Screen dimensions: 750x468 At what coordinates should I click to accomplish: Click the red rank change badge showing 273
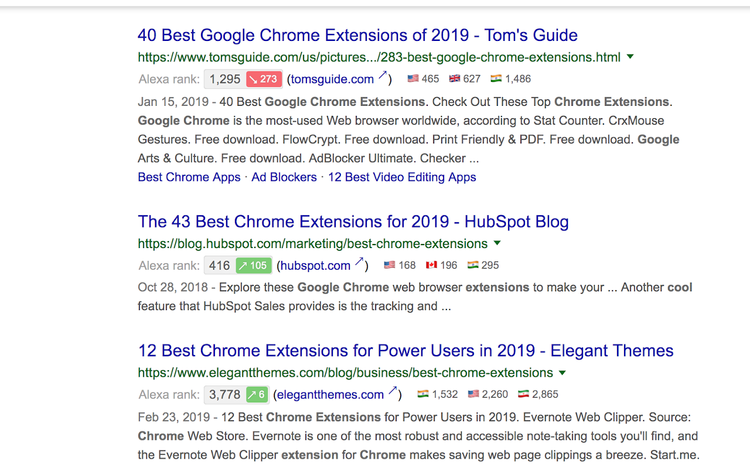click(264, 79)
